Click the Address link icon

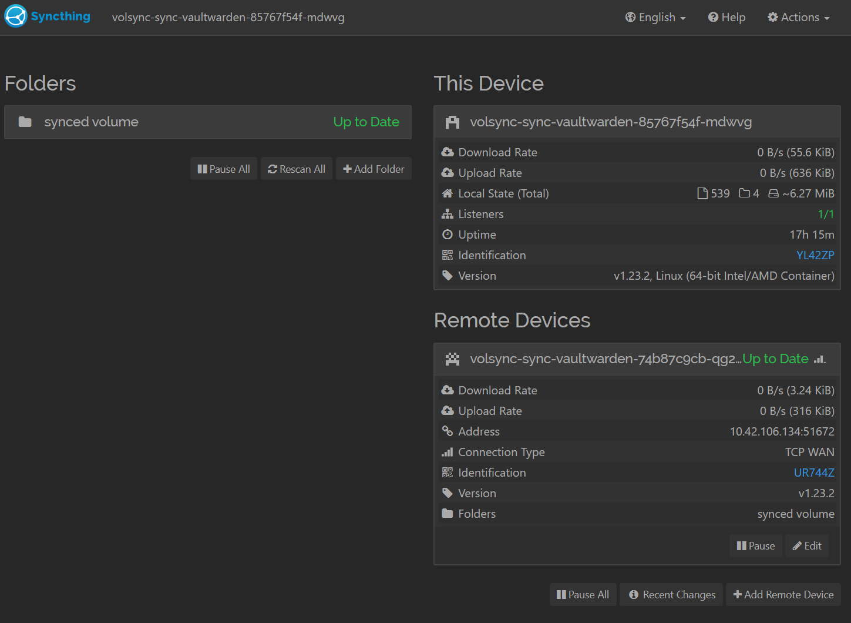tap(448, 431)
